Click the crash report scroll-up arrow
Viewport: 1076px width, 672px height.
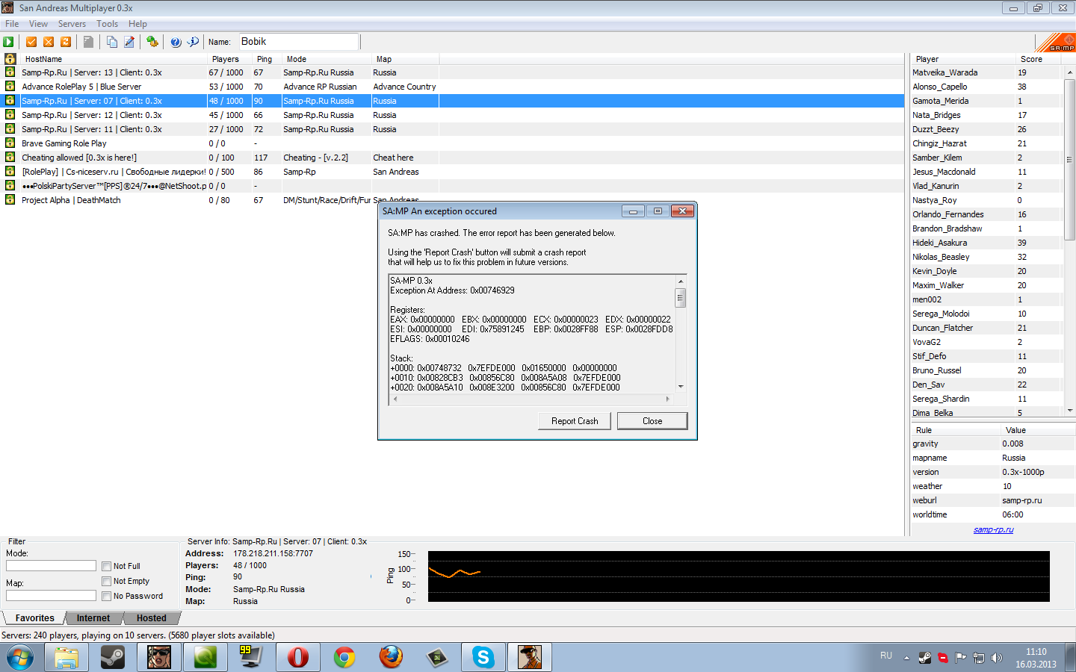pos(681,281)
